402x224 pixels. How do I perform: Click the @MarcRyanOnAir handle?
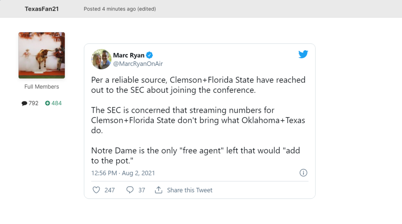pyautogui.click(x=138, y=64)
